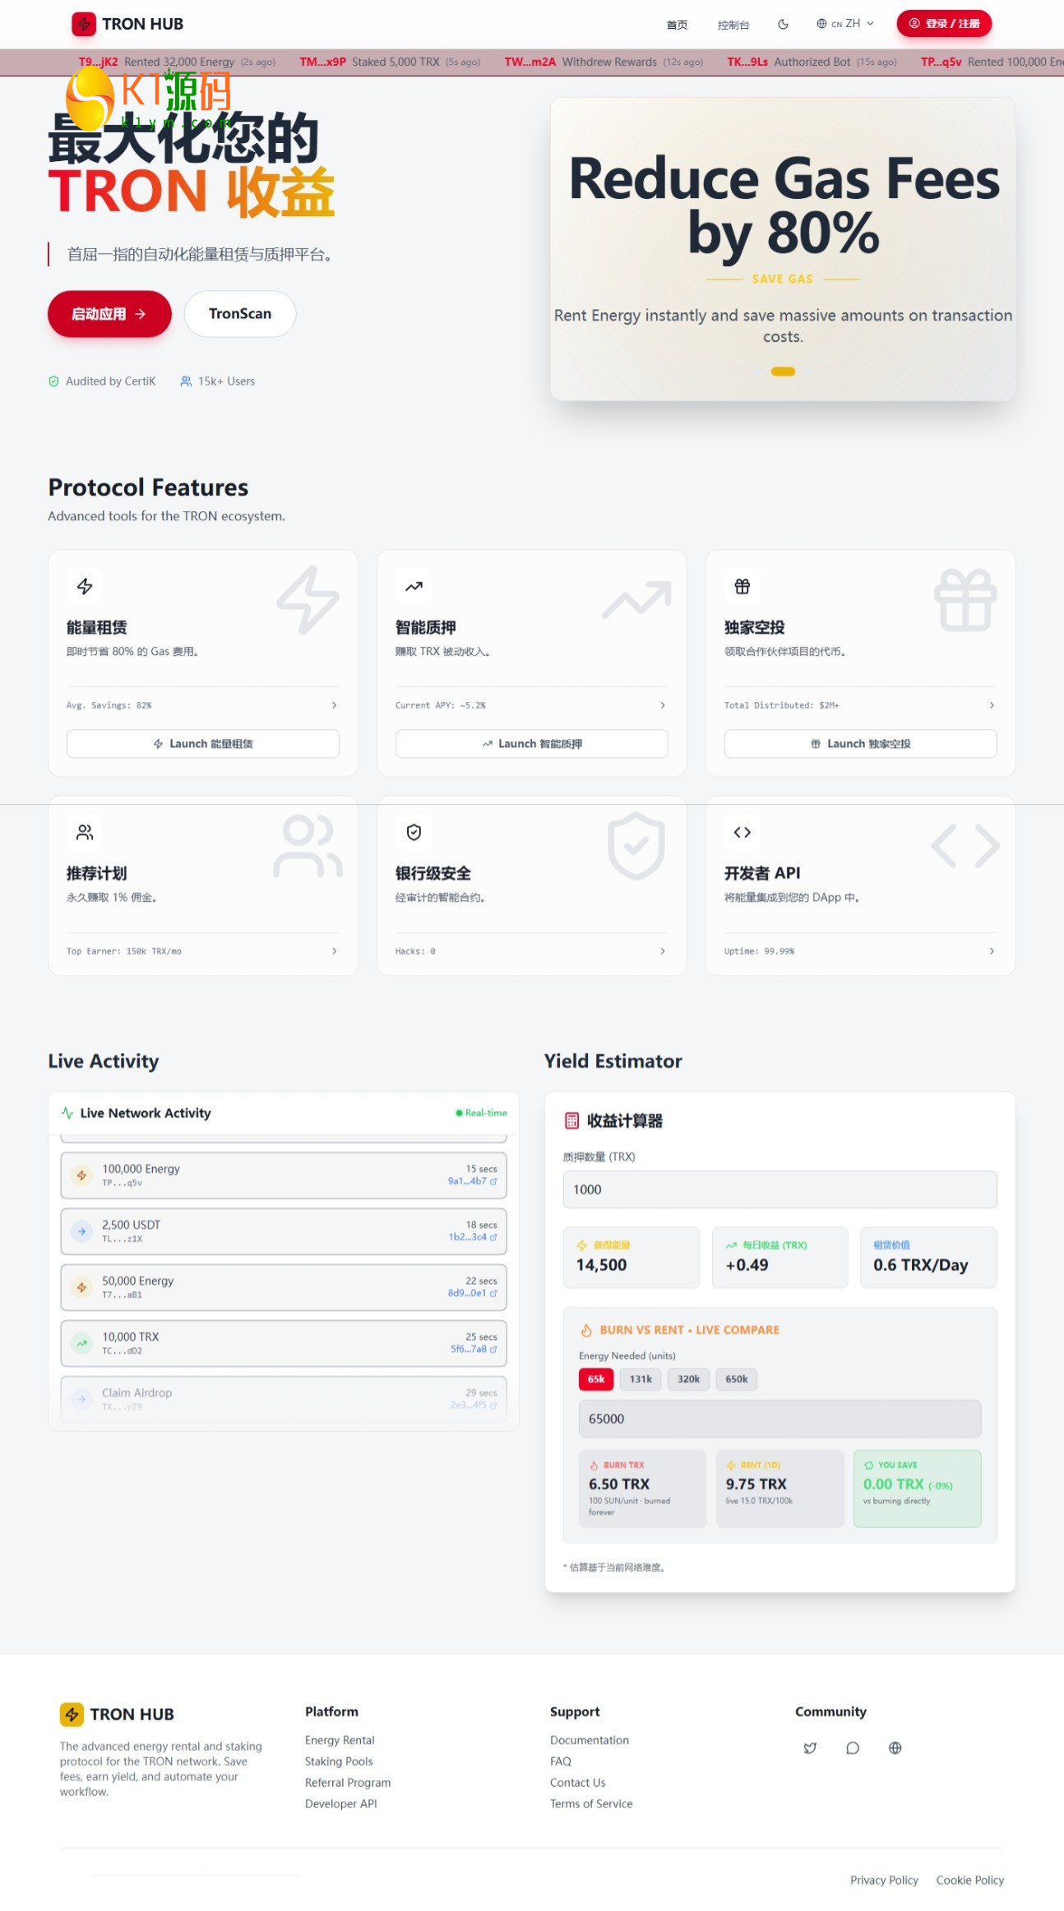Click the gift icon on the 独家空投 card
The image size is (1064, 1911).
click(742, 586)
